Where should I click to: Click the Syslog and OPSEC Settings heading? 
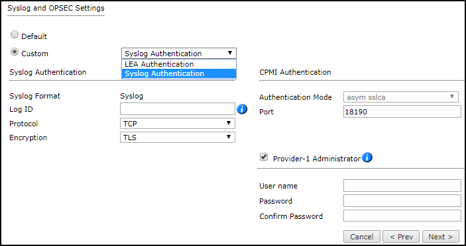[x=56, y=8]
